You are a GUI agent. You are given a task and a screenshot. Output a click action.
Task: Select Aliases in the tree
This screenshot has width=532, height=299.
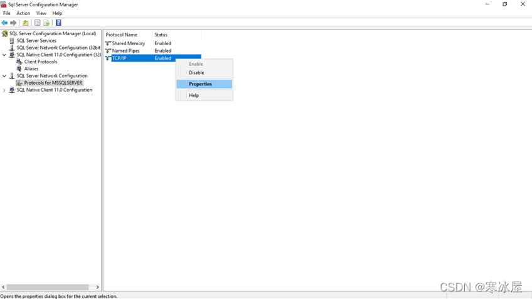31,68
